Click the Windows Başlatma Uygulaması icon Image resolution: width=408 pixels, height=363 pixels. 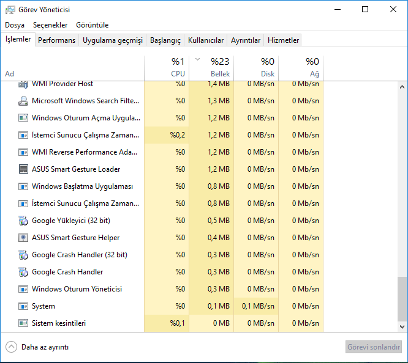(23, 186)
